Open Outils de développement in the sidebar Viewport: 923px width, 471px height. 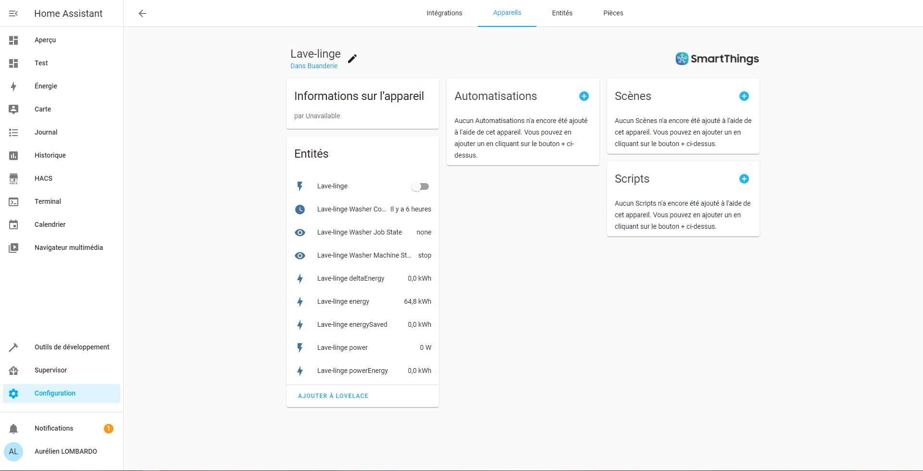(72, 347)
